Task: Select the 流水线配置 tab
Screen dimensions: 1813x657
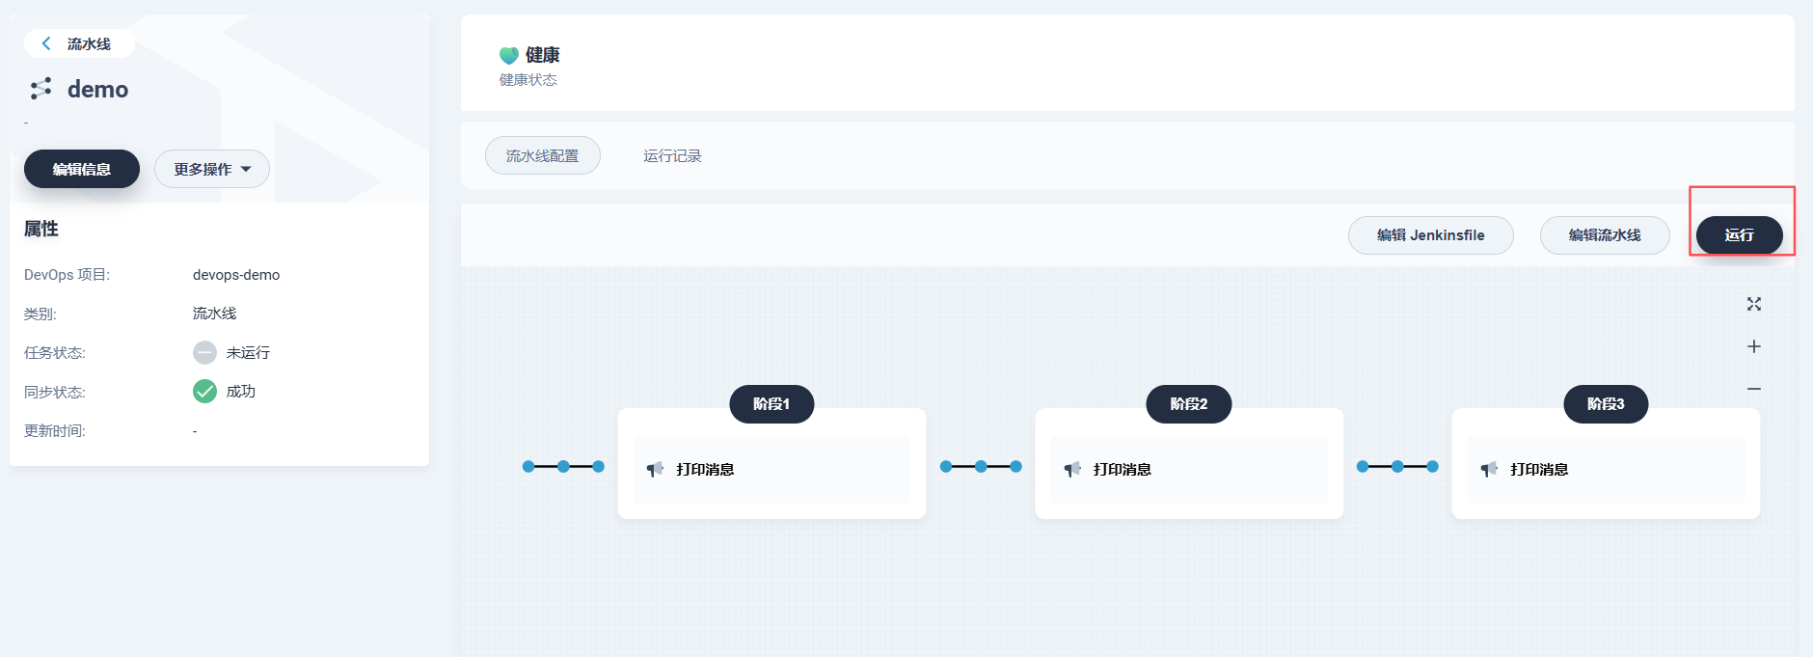Action: 543,155
